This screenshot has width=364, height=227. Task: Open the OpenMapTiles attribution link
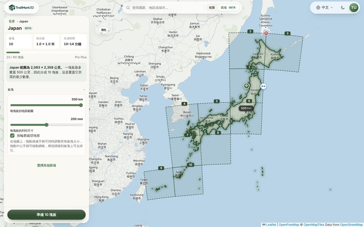[314, 225]
